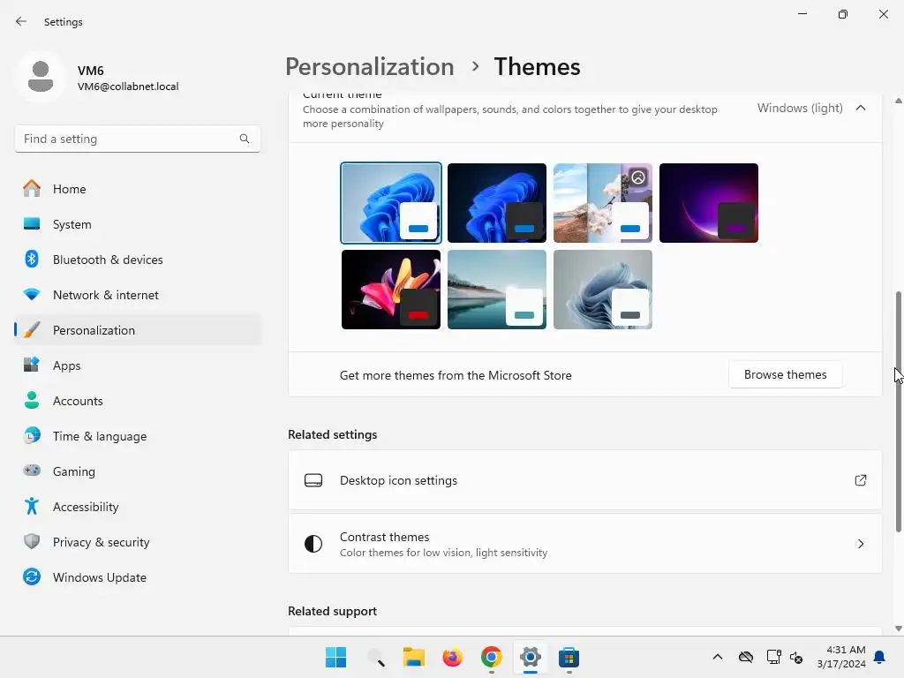
Task: Click the Desktop icon settings monitor icon
Action: point(313,480)
